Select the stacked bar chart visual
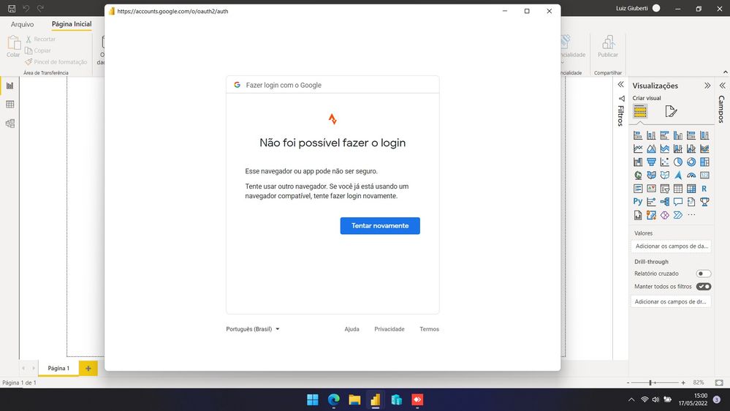Screen dimensions: 730x411 coord(638,135)
